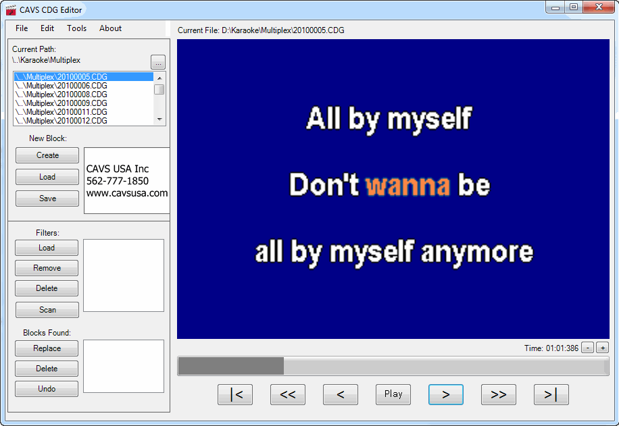Click the Filters list box
The height and width of the screenshot is (426, 619).
pyautogui.click(x=124, y=275)
